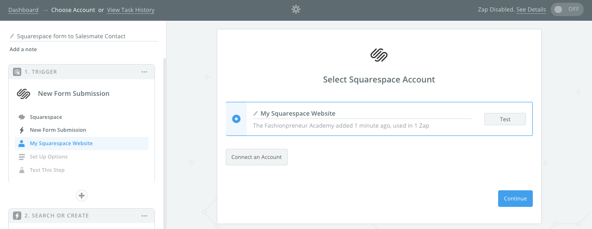Select My Squarespace Website radio button
Image resolution: width=592 pixels, height=229 pixels.
point(236,119)
